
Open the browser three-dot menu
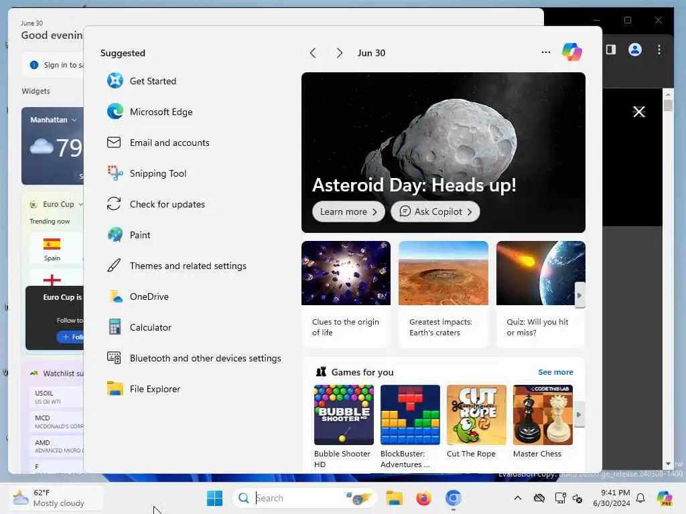[659, 50]
